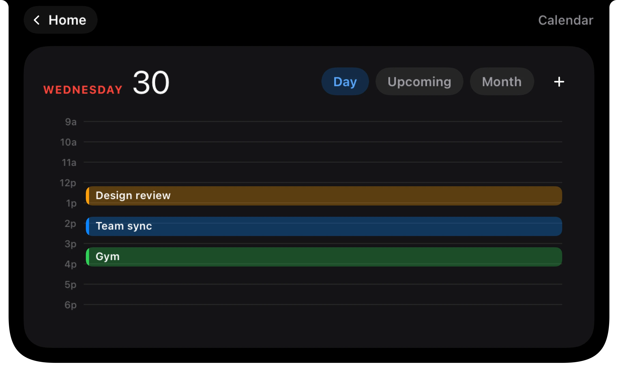Select the 5p time label

71,285
